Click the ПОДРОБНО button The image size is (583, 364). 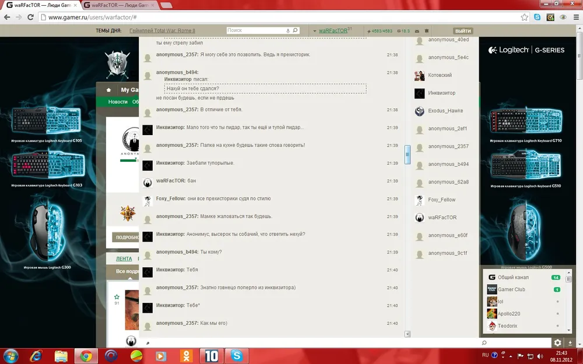pyautogui.click(x=125, y=238)
